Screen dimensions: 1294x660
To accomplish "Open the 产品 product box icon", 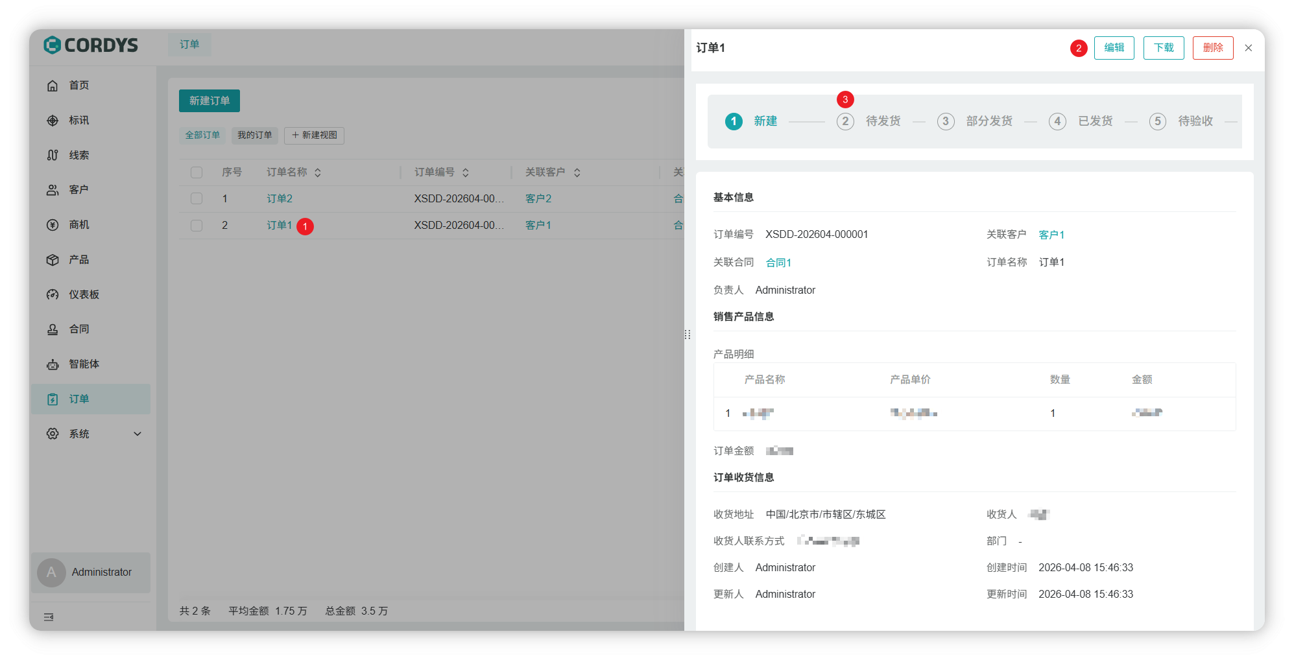I will (53, 260).
